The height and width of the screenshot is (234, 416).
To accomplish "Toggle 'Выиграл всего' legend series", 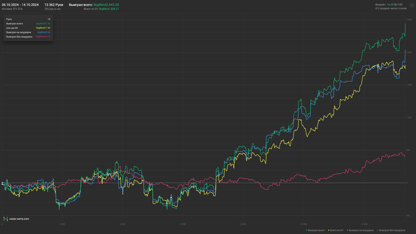I will pyautogui.click(x=315, y=230).
